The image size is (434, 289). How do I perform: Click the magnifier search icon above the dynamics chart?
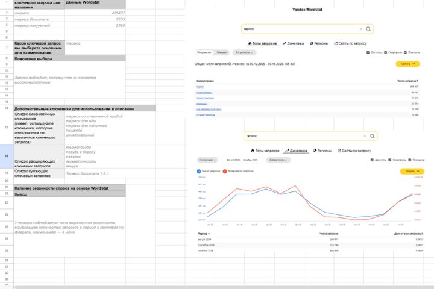(x=373, y=136)
